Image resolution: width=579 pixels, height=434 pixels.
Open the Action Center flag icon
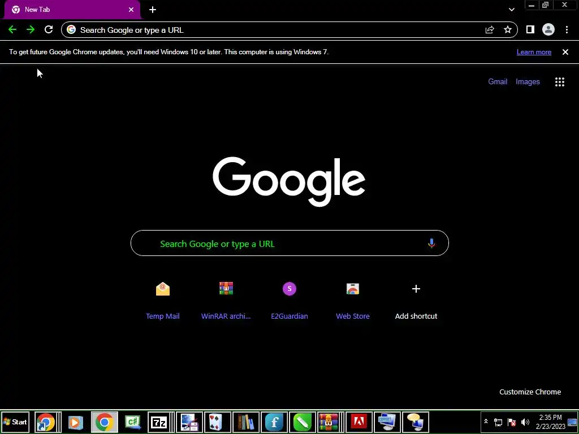[511, 422]
